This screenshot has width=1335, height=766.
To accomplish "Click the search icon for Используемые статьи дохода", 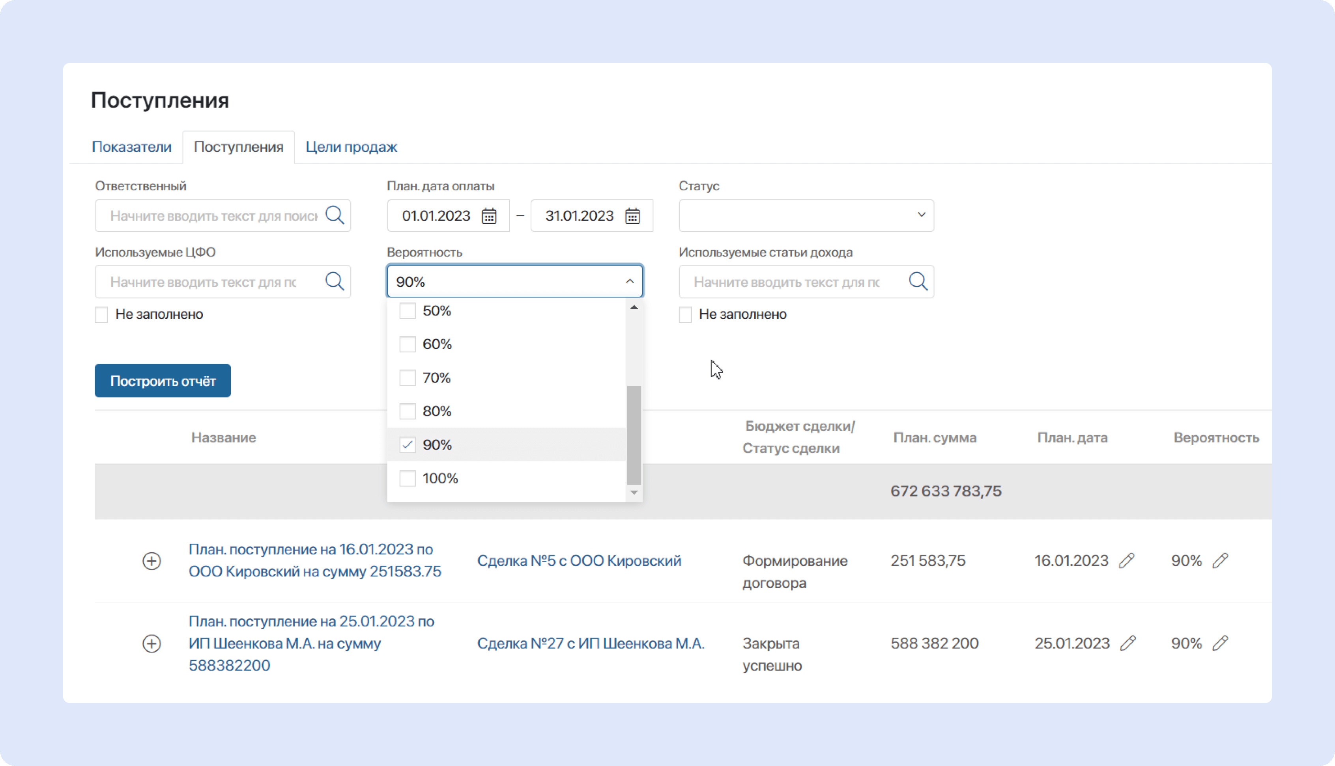I will [918, 281].
